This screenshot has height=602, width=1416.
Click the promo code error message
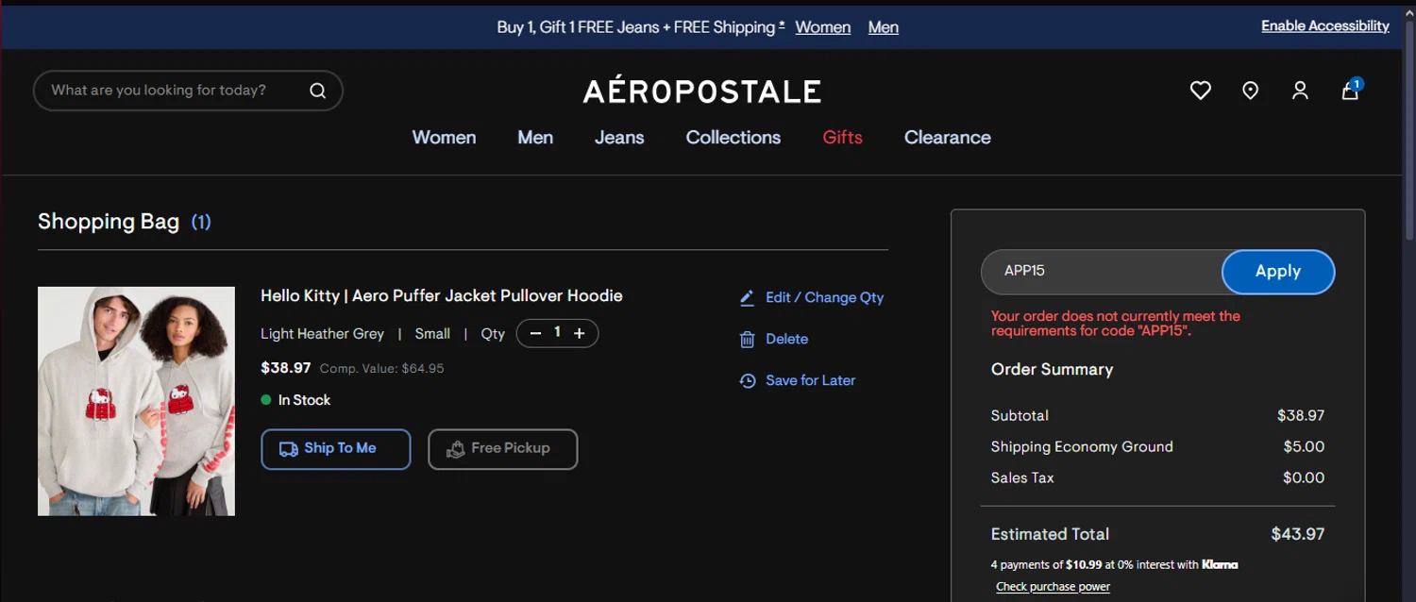(1116, 324)
